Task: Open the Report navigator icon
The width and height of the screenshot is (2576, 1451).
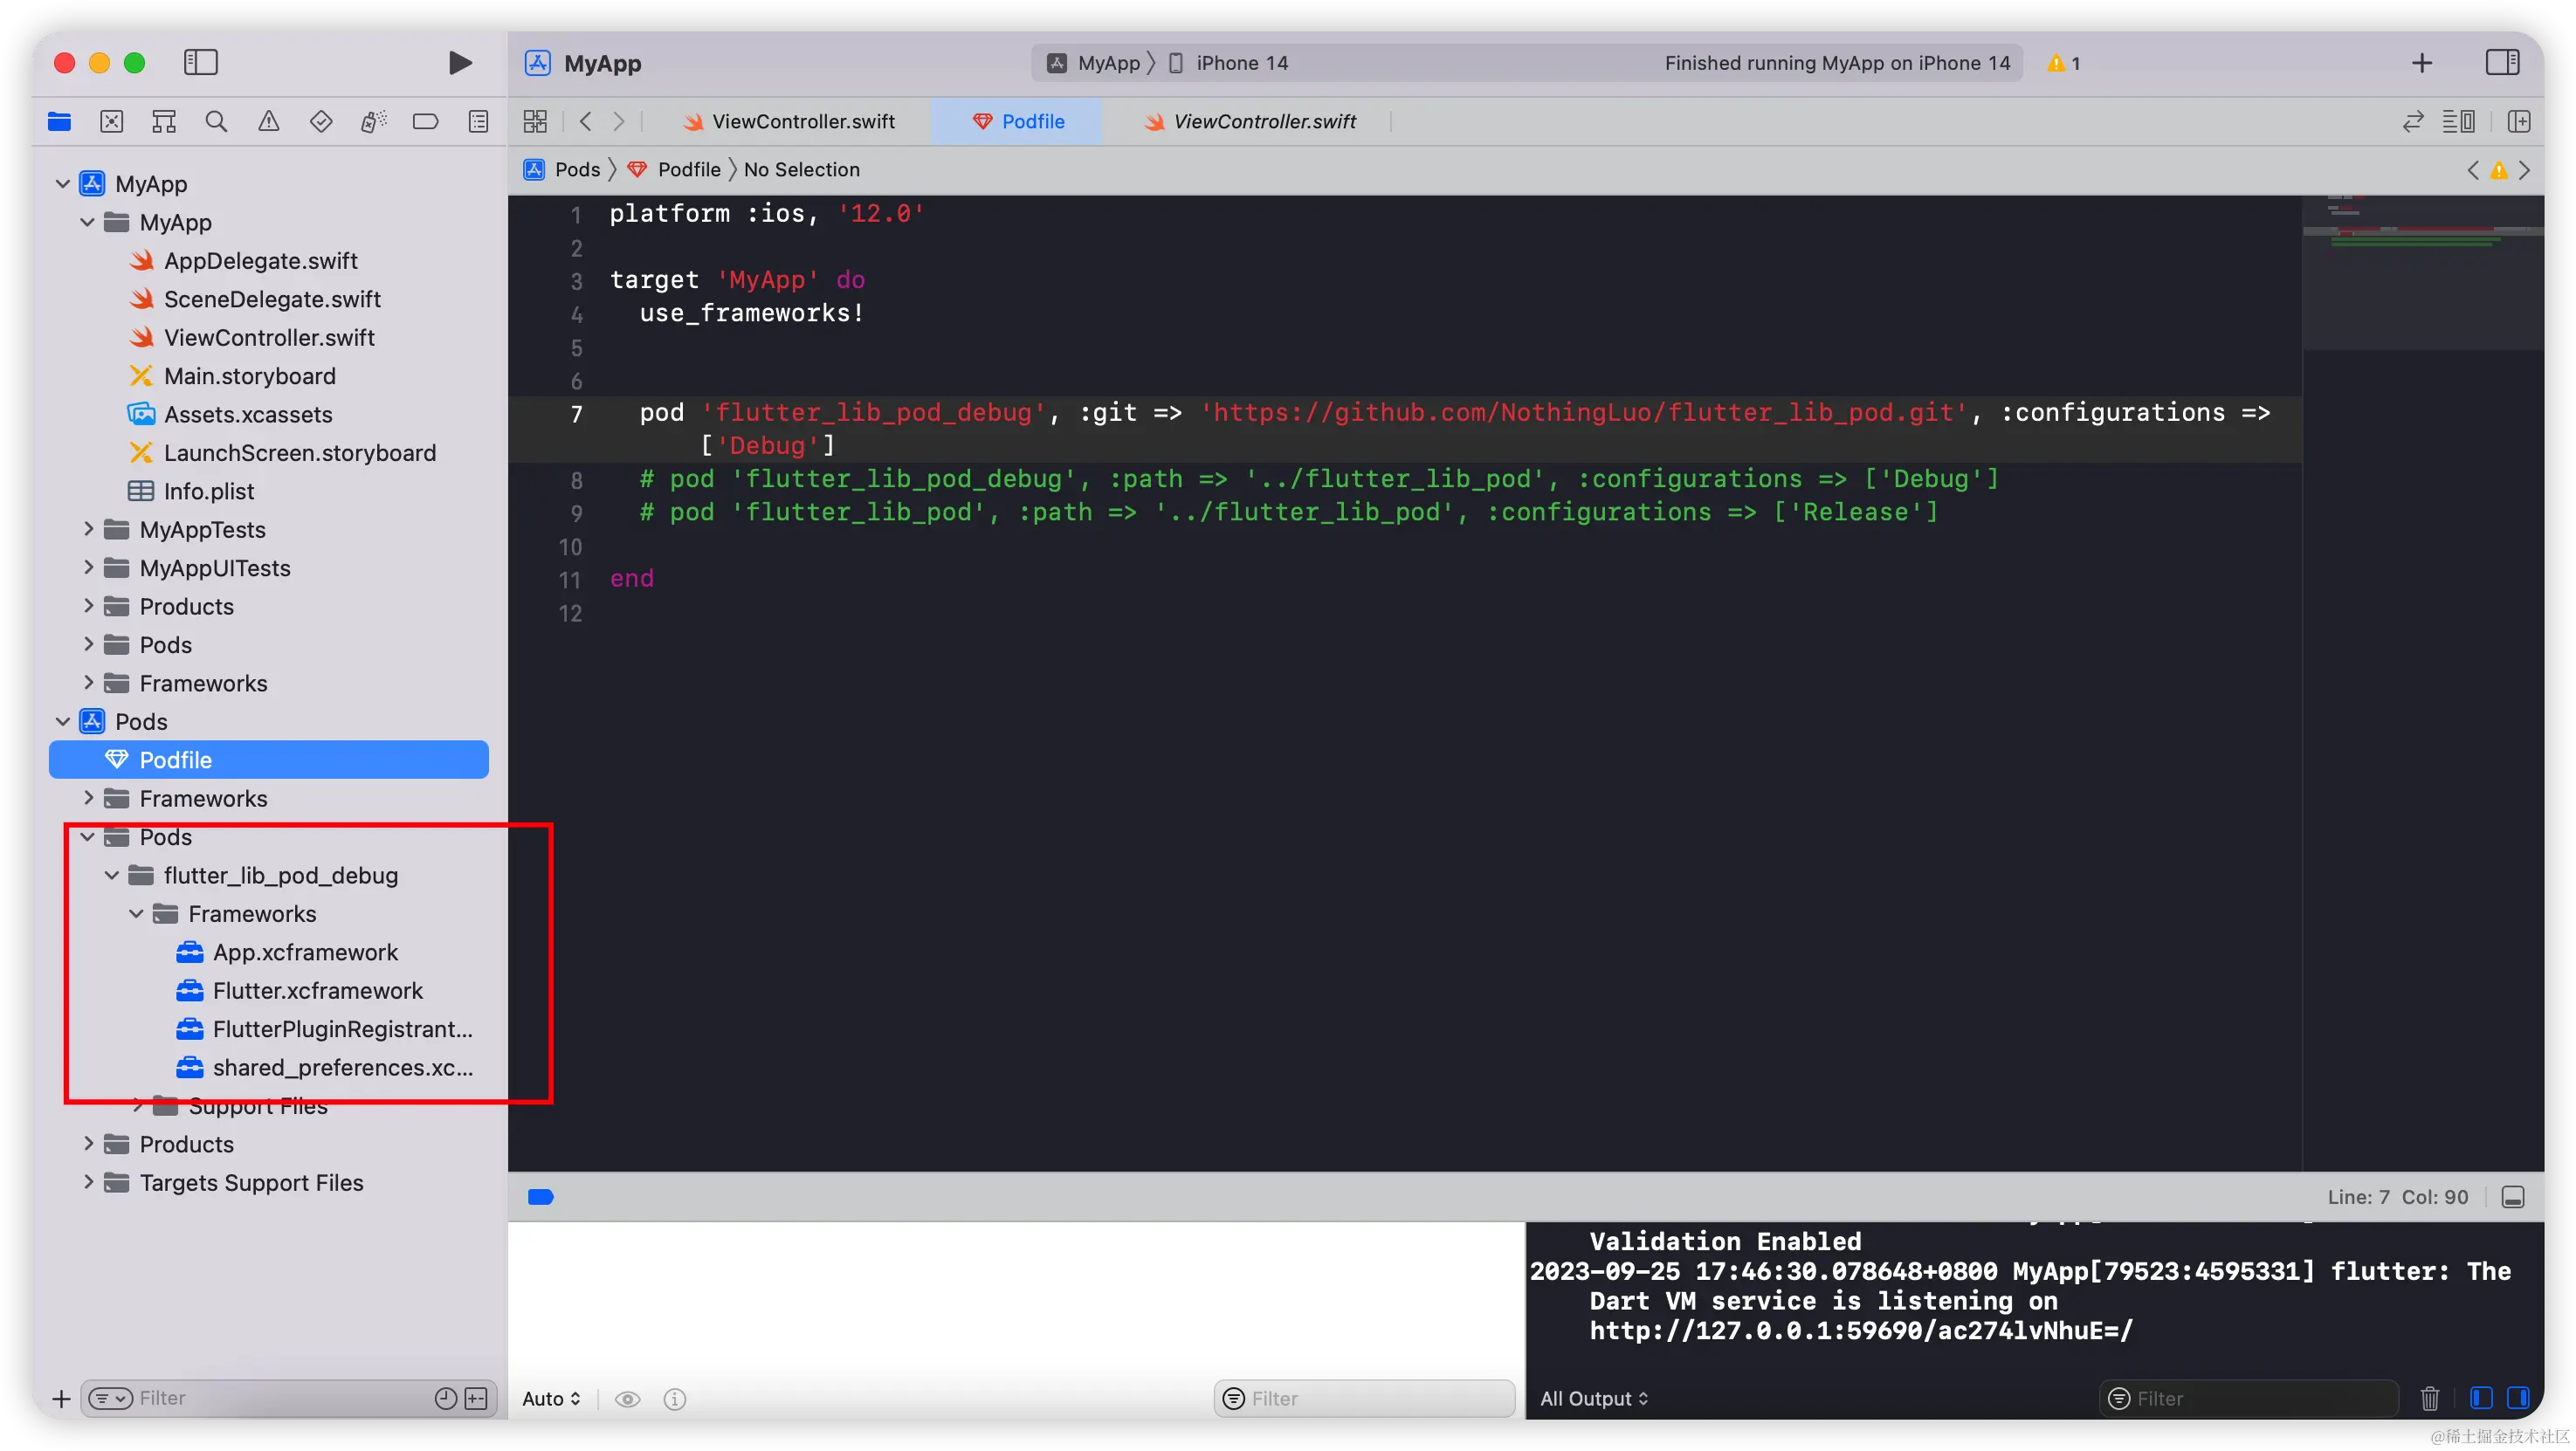Action: (x=478, y=122)
